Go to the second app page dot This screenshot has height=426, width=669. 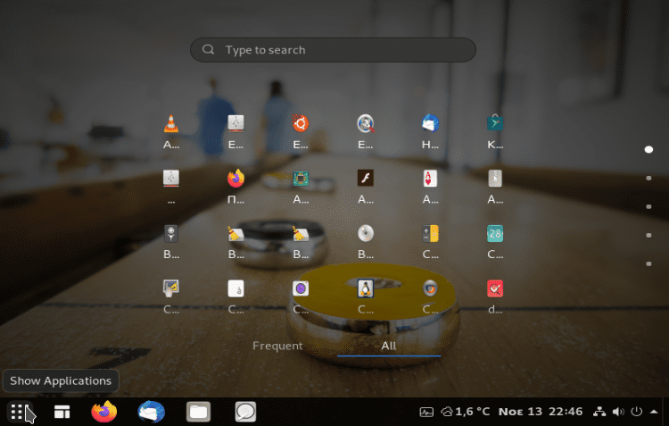648,178
